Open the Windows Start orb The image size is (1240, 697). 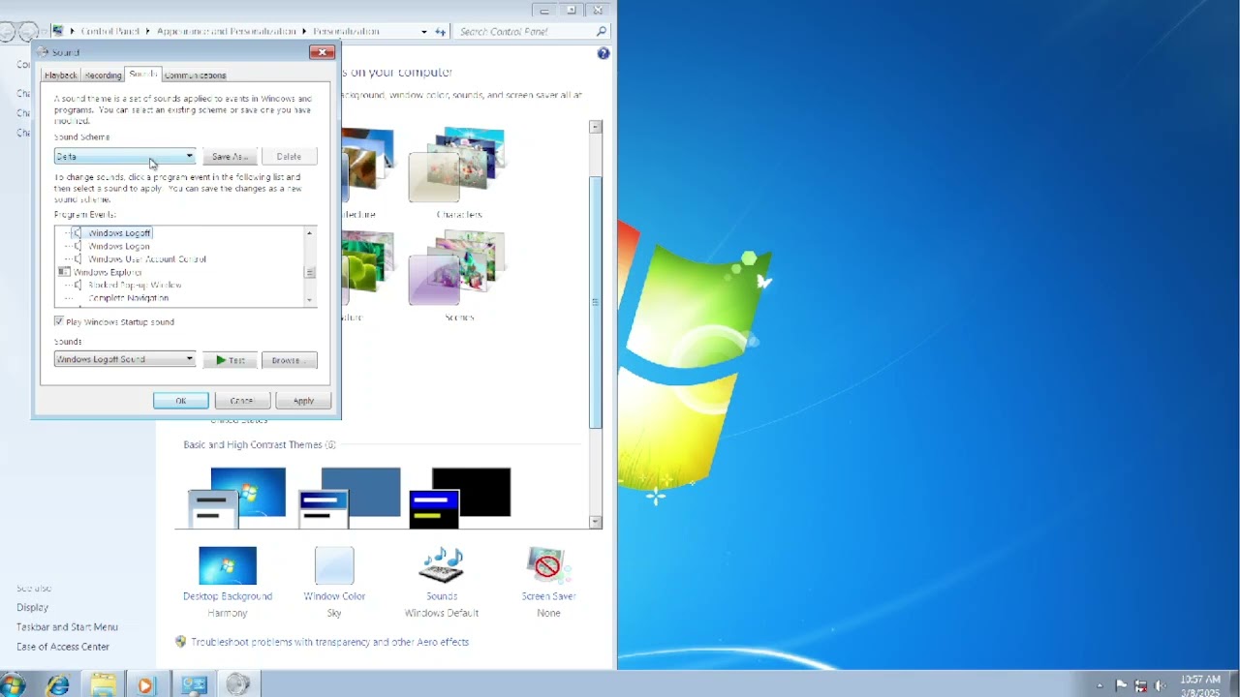click(x=14, y=684)
